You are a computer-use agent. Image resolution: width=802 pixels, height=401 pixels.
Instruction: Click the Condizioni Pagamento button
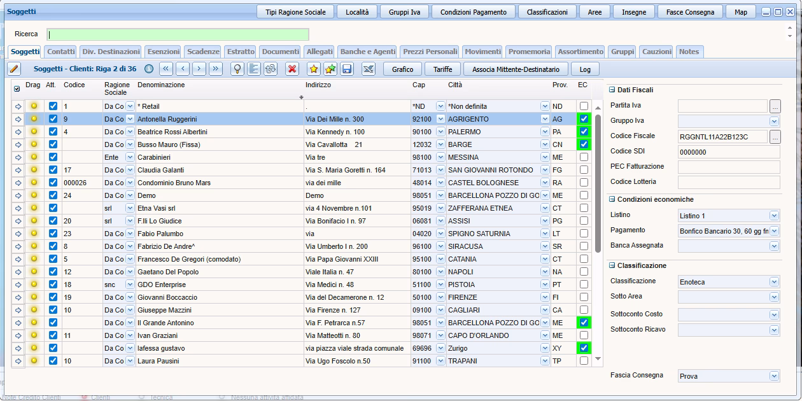coord(474,12)
